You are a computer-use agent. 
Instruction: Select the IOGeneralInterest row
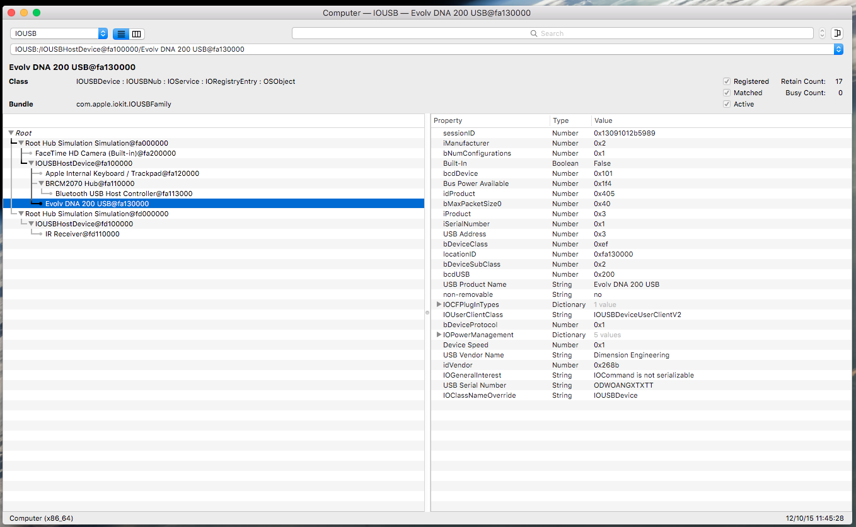(641, 375)
